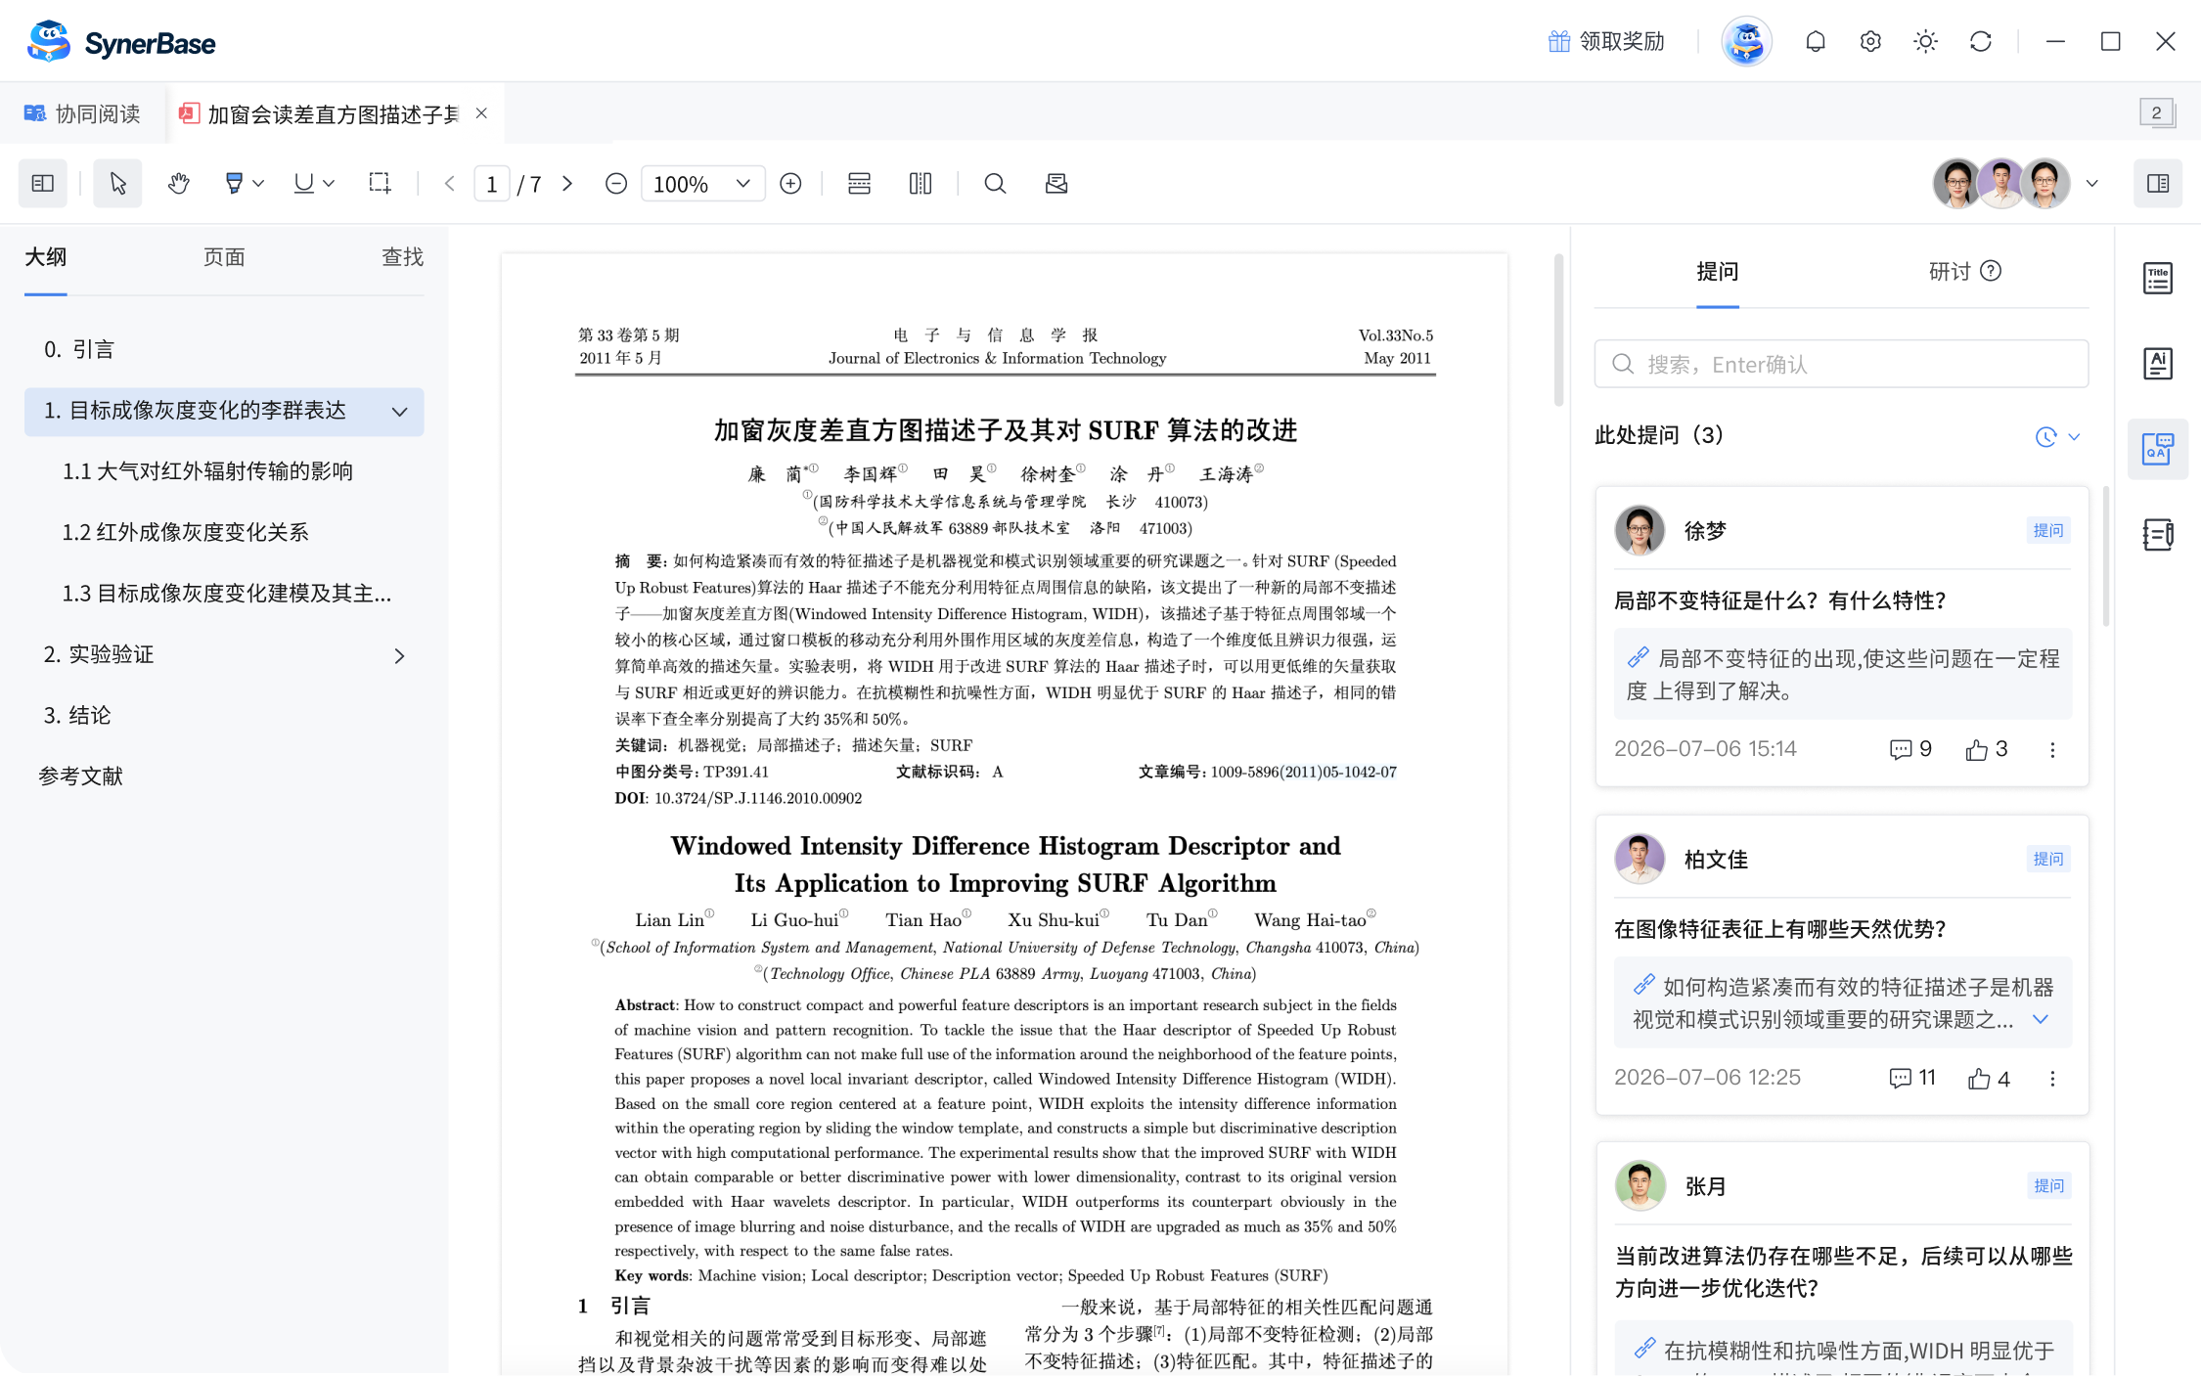Click the toolbar icon right of search

point(1056,184)
